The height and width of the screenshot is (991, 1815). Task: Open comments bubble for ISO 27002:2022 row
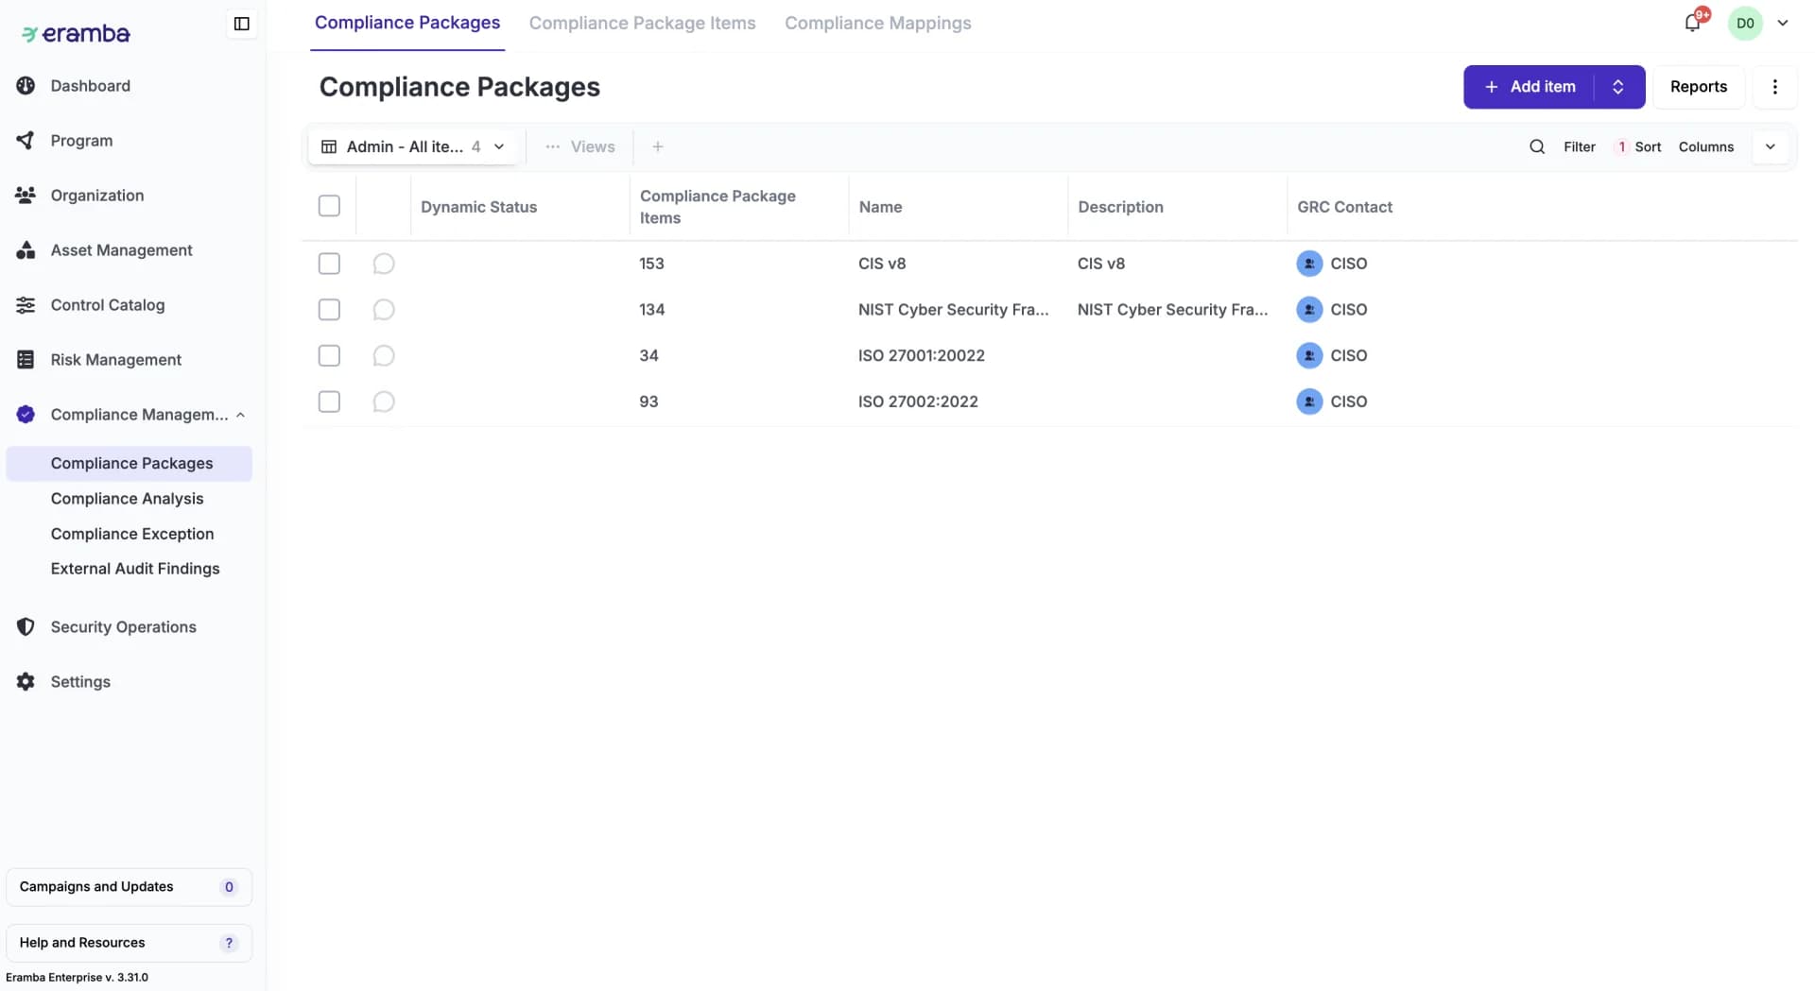pos(383,402)
